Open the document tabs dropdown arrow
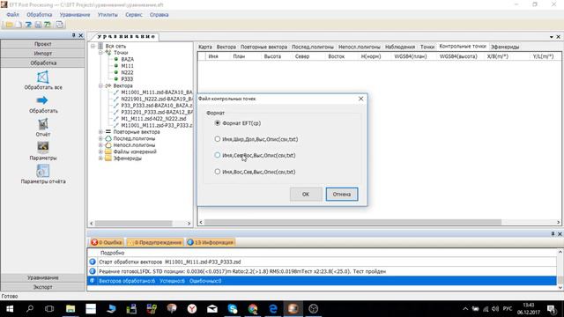 coord(552,37)
